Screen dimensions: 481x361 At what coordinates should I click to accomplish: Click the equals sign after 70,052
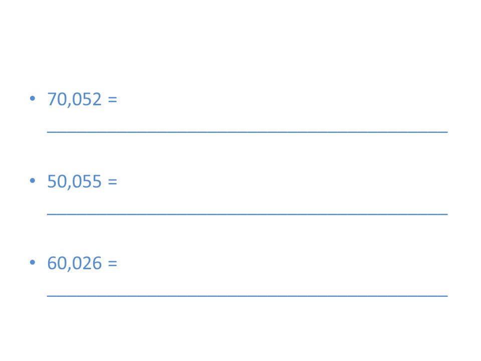tap(113, 99)
